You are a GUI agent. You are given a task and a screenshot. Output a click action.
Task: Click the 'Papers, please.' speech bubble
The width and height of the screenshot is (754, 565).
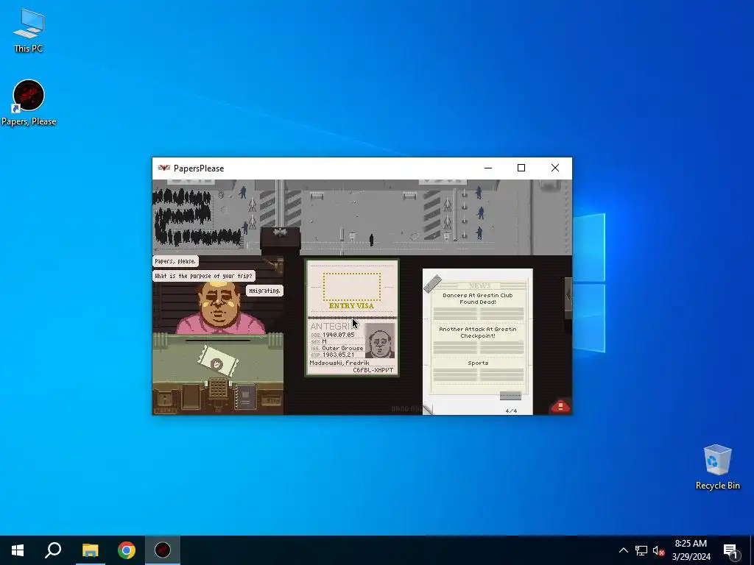(175, 261)
